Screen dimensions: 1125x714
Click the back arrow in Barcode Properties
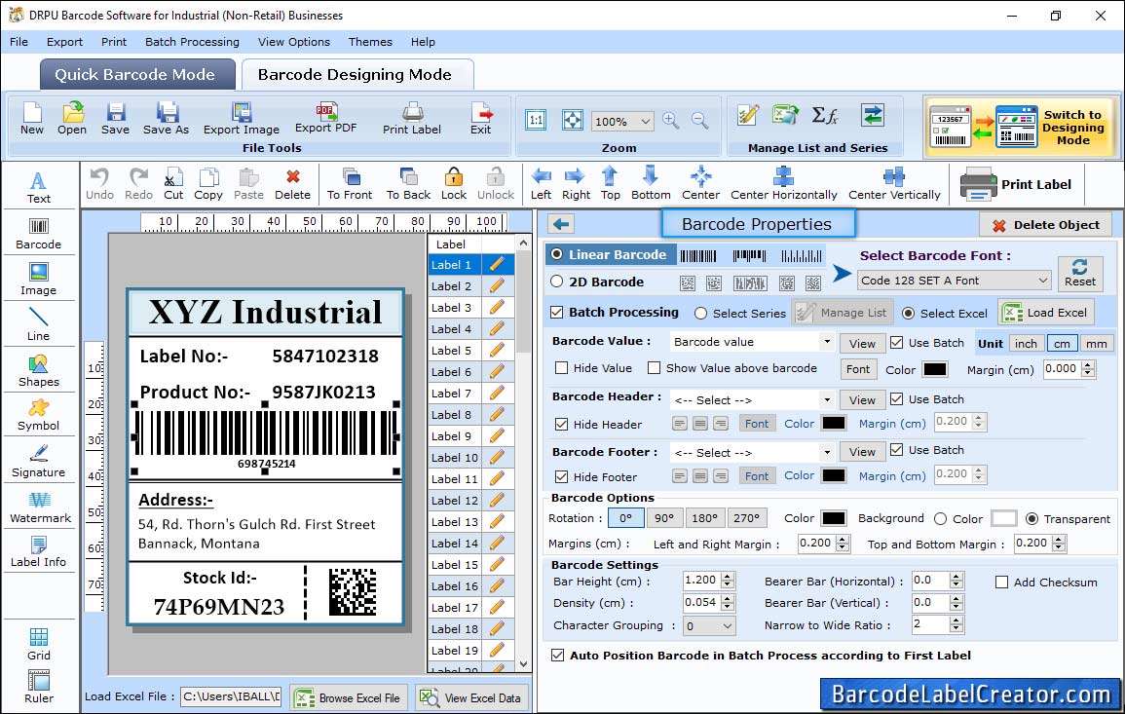pyautogui.click(x=561, y=225)
